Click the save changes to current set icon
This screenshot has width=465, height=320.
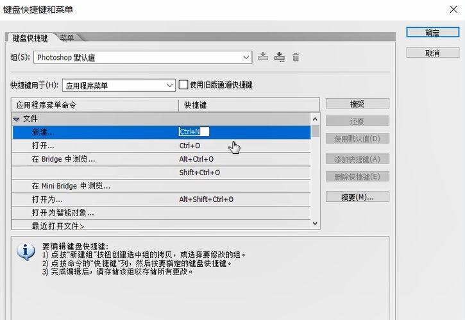pos(263,56)
